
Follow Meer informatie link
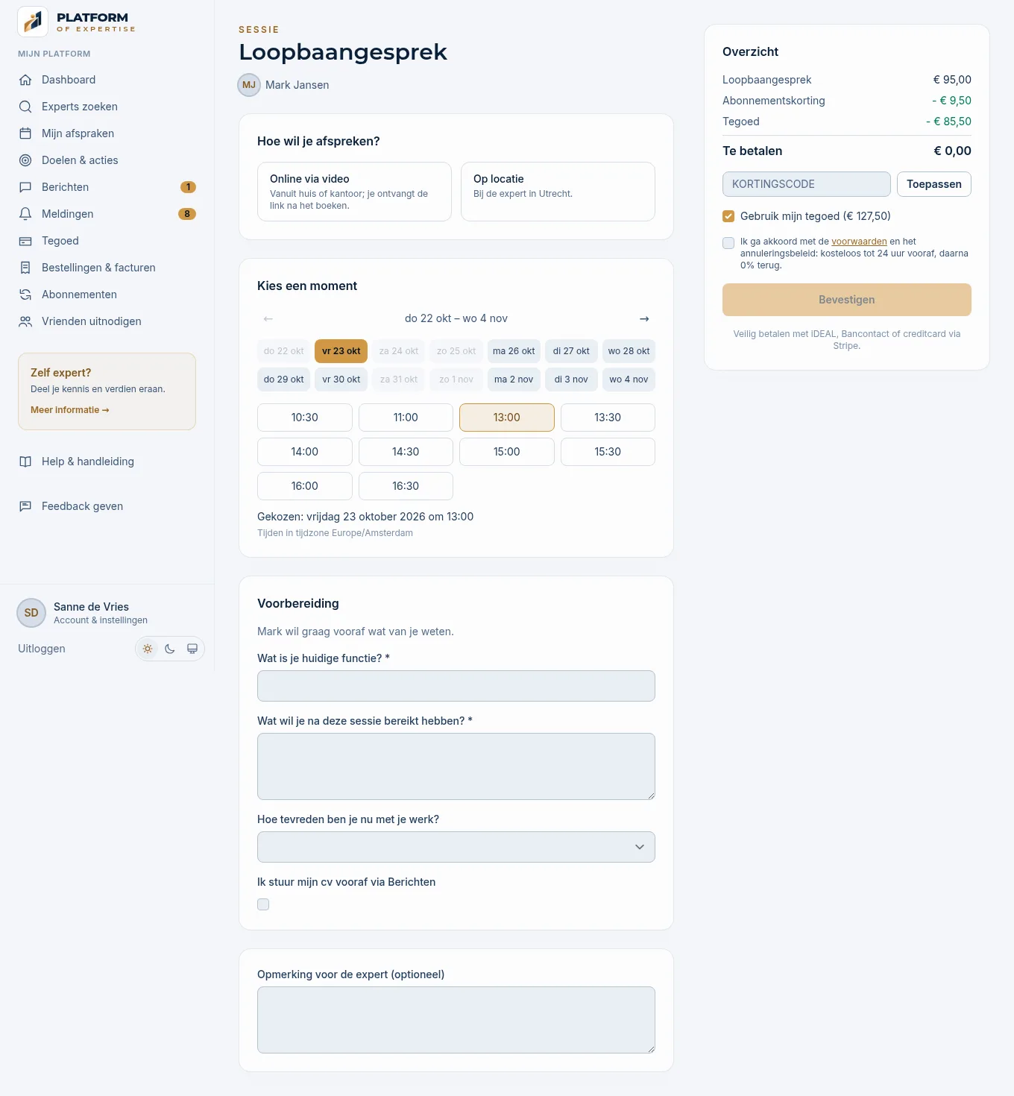70,410
